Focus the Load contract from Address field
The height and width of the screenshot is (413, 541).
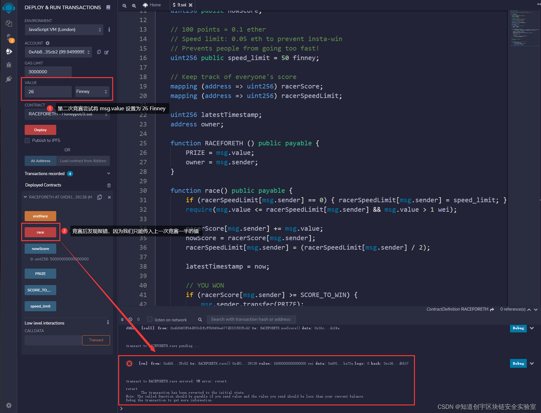click(83, 161)
